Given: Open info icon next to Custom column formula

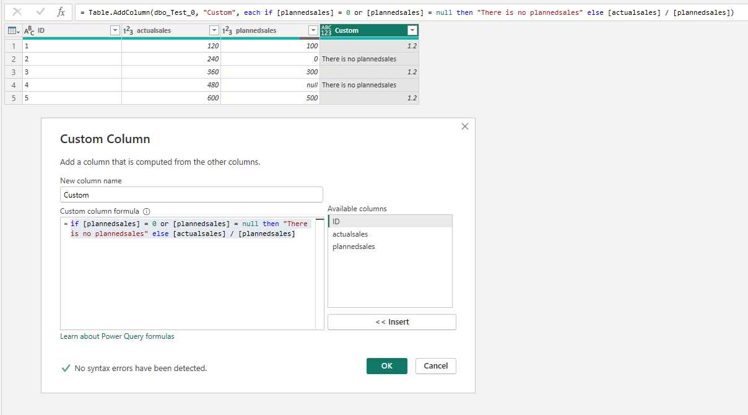Looking at the screenshot, I should [x=147, y=211].
